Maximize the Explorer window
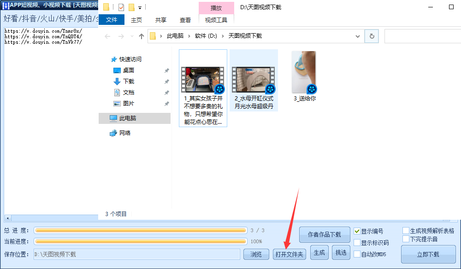This screenshot has height=269, width=461. pyautogui.click(x=451, y=7)
